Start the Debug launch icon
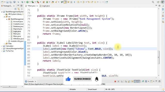The width and height of the screenshot is (165, 92). [x=22, y=2]
